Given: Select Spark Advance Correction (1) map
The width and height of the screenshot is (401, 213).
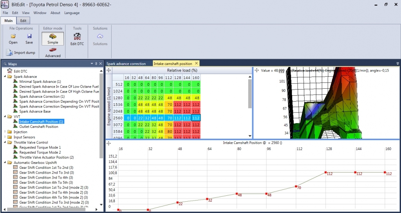Looking at the screenshot, I should pyautogui.click(x=42, y=97).
